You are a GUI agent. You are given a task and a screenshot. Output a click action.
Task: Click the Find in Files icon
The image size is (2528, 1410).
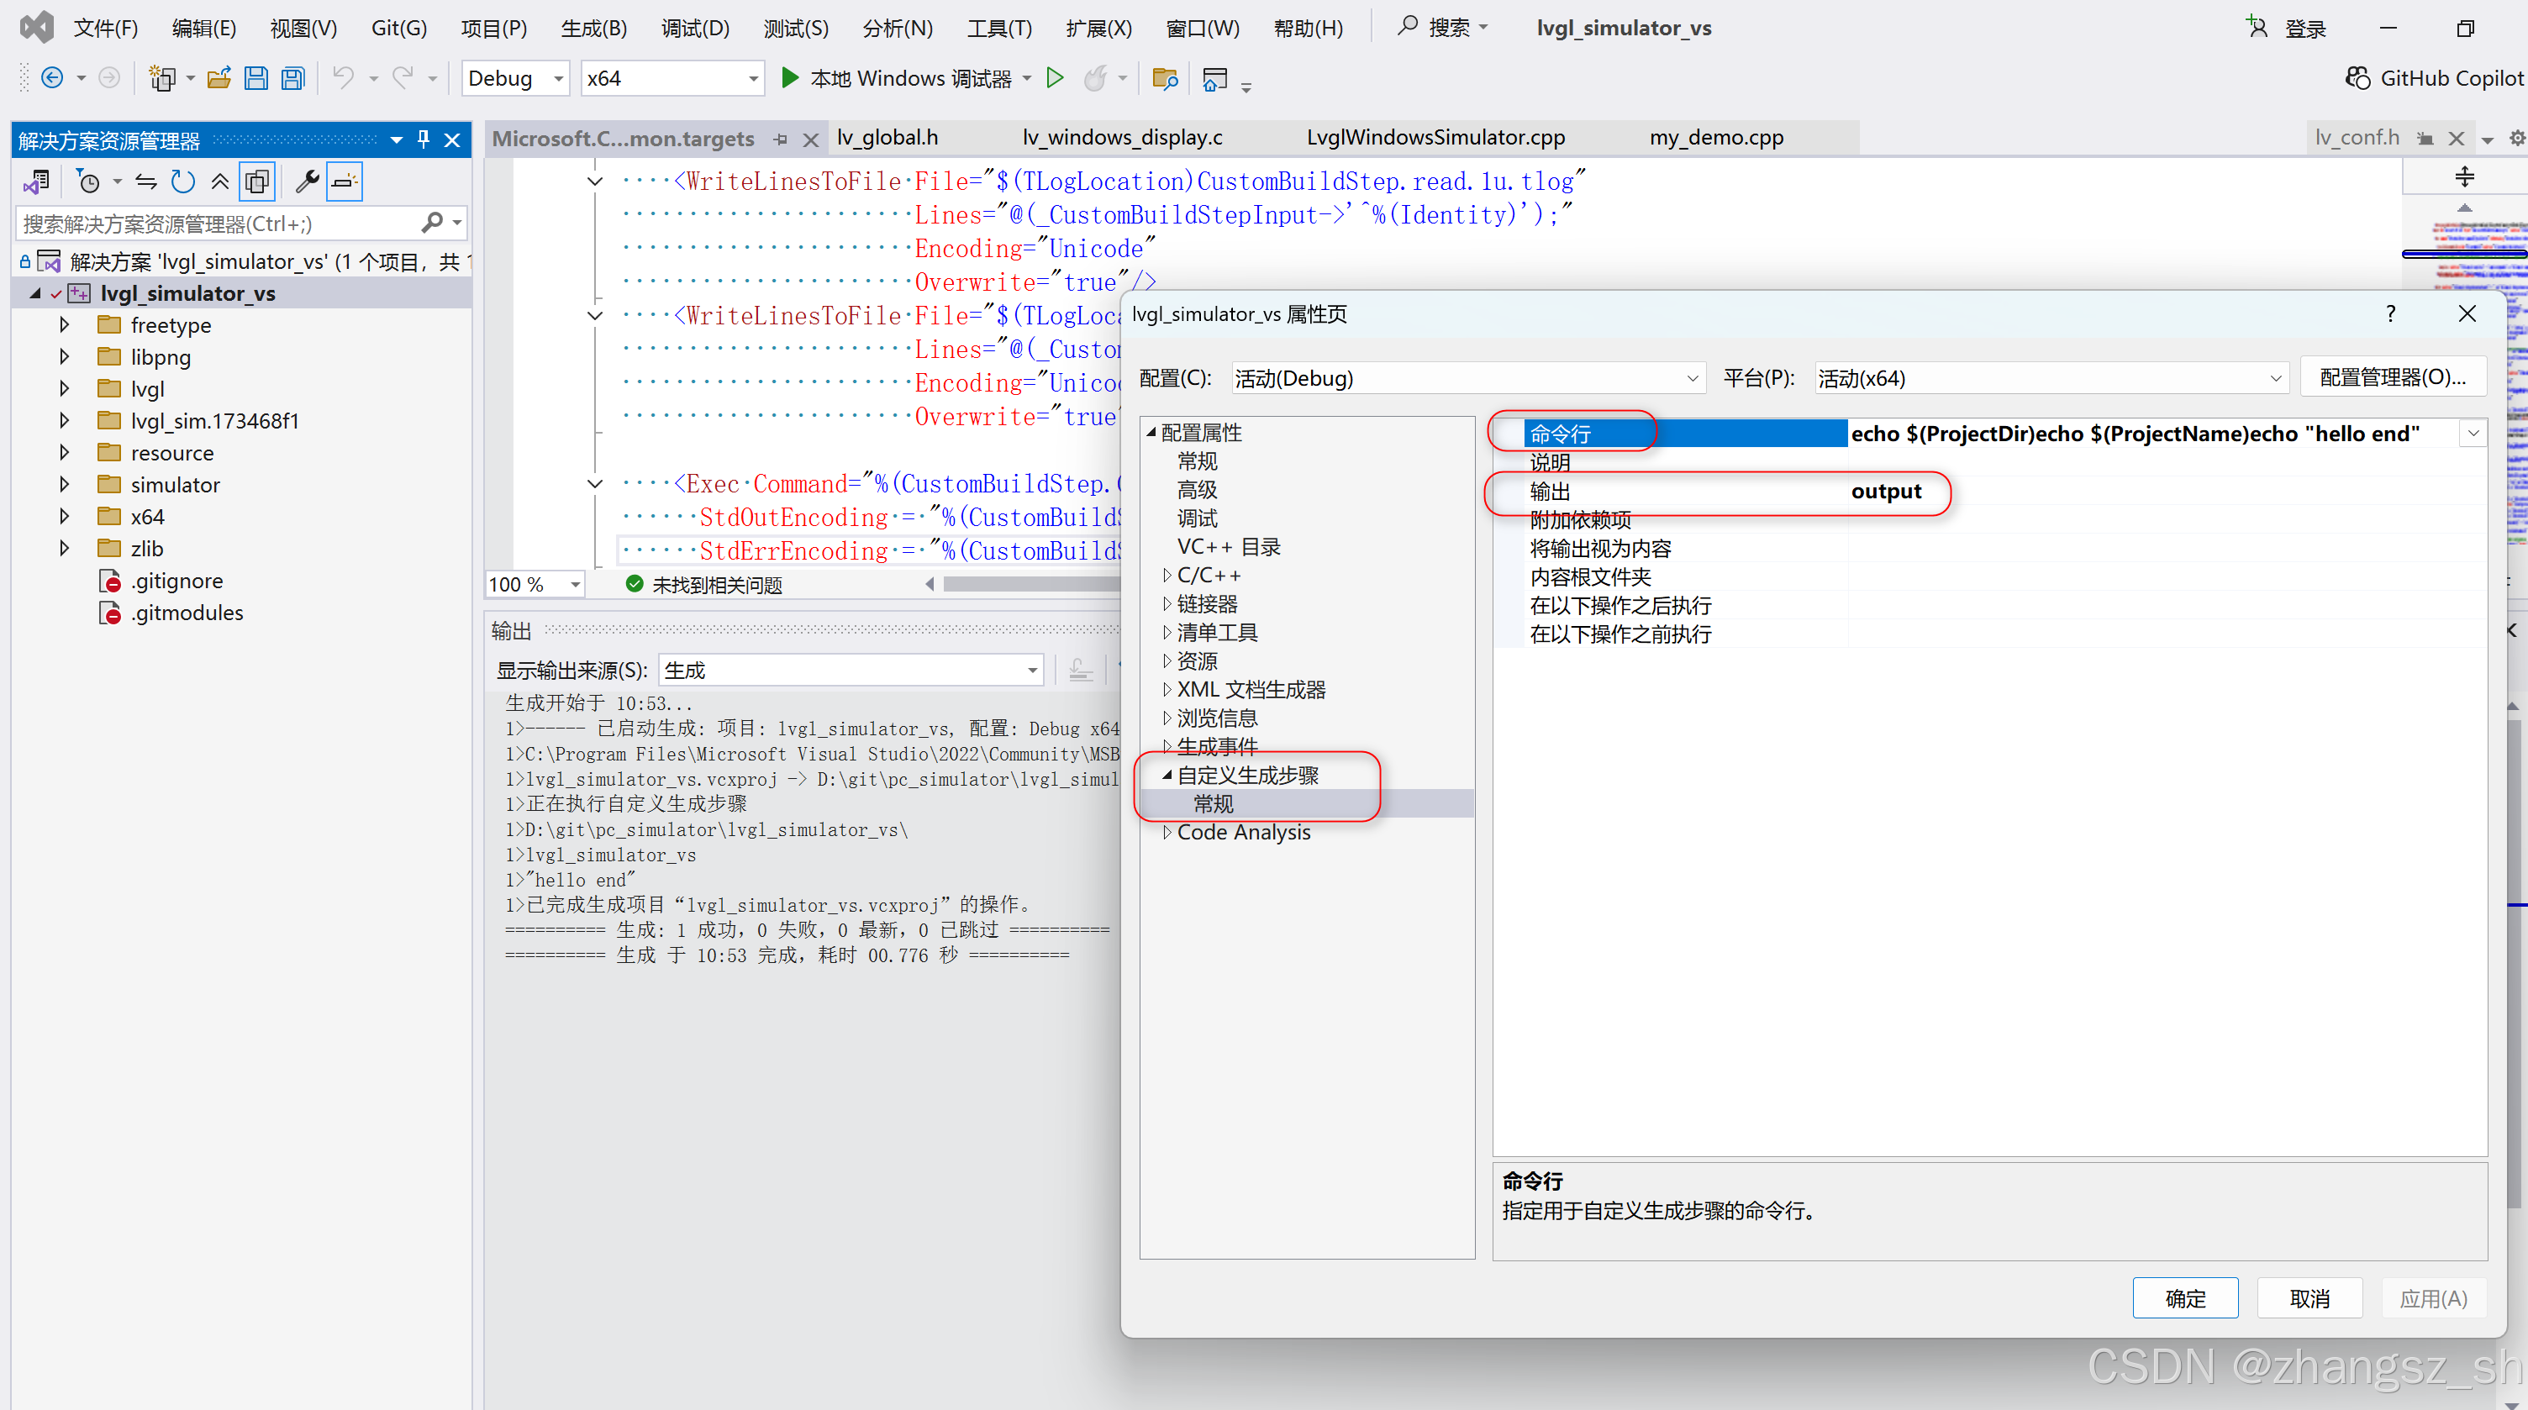coord(1165,78)
